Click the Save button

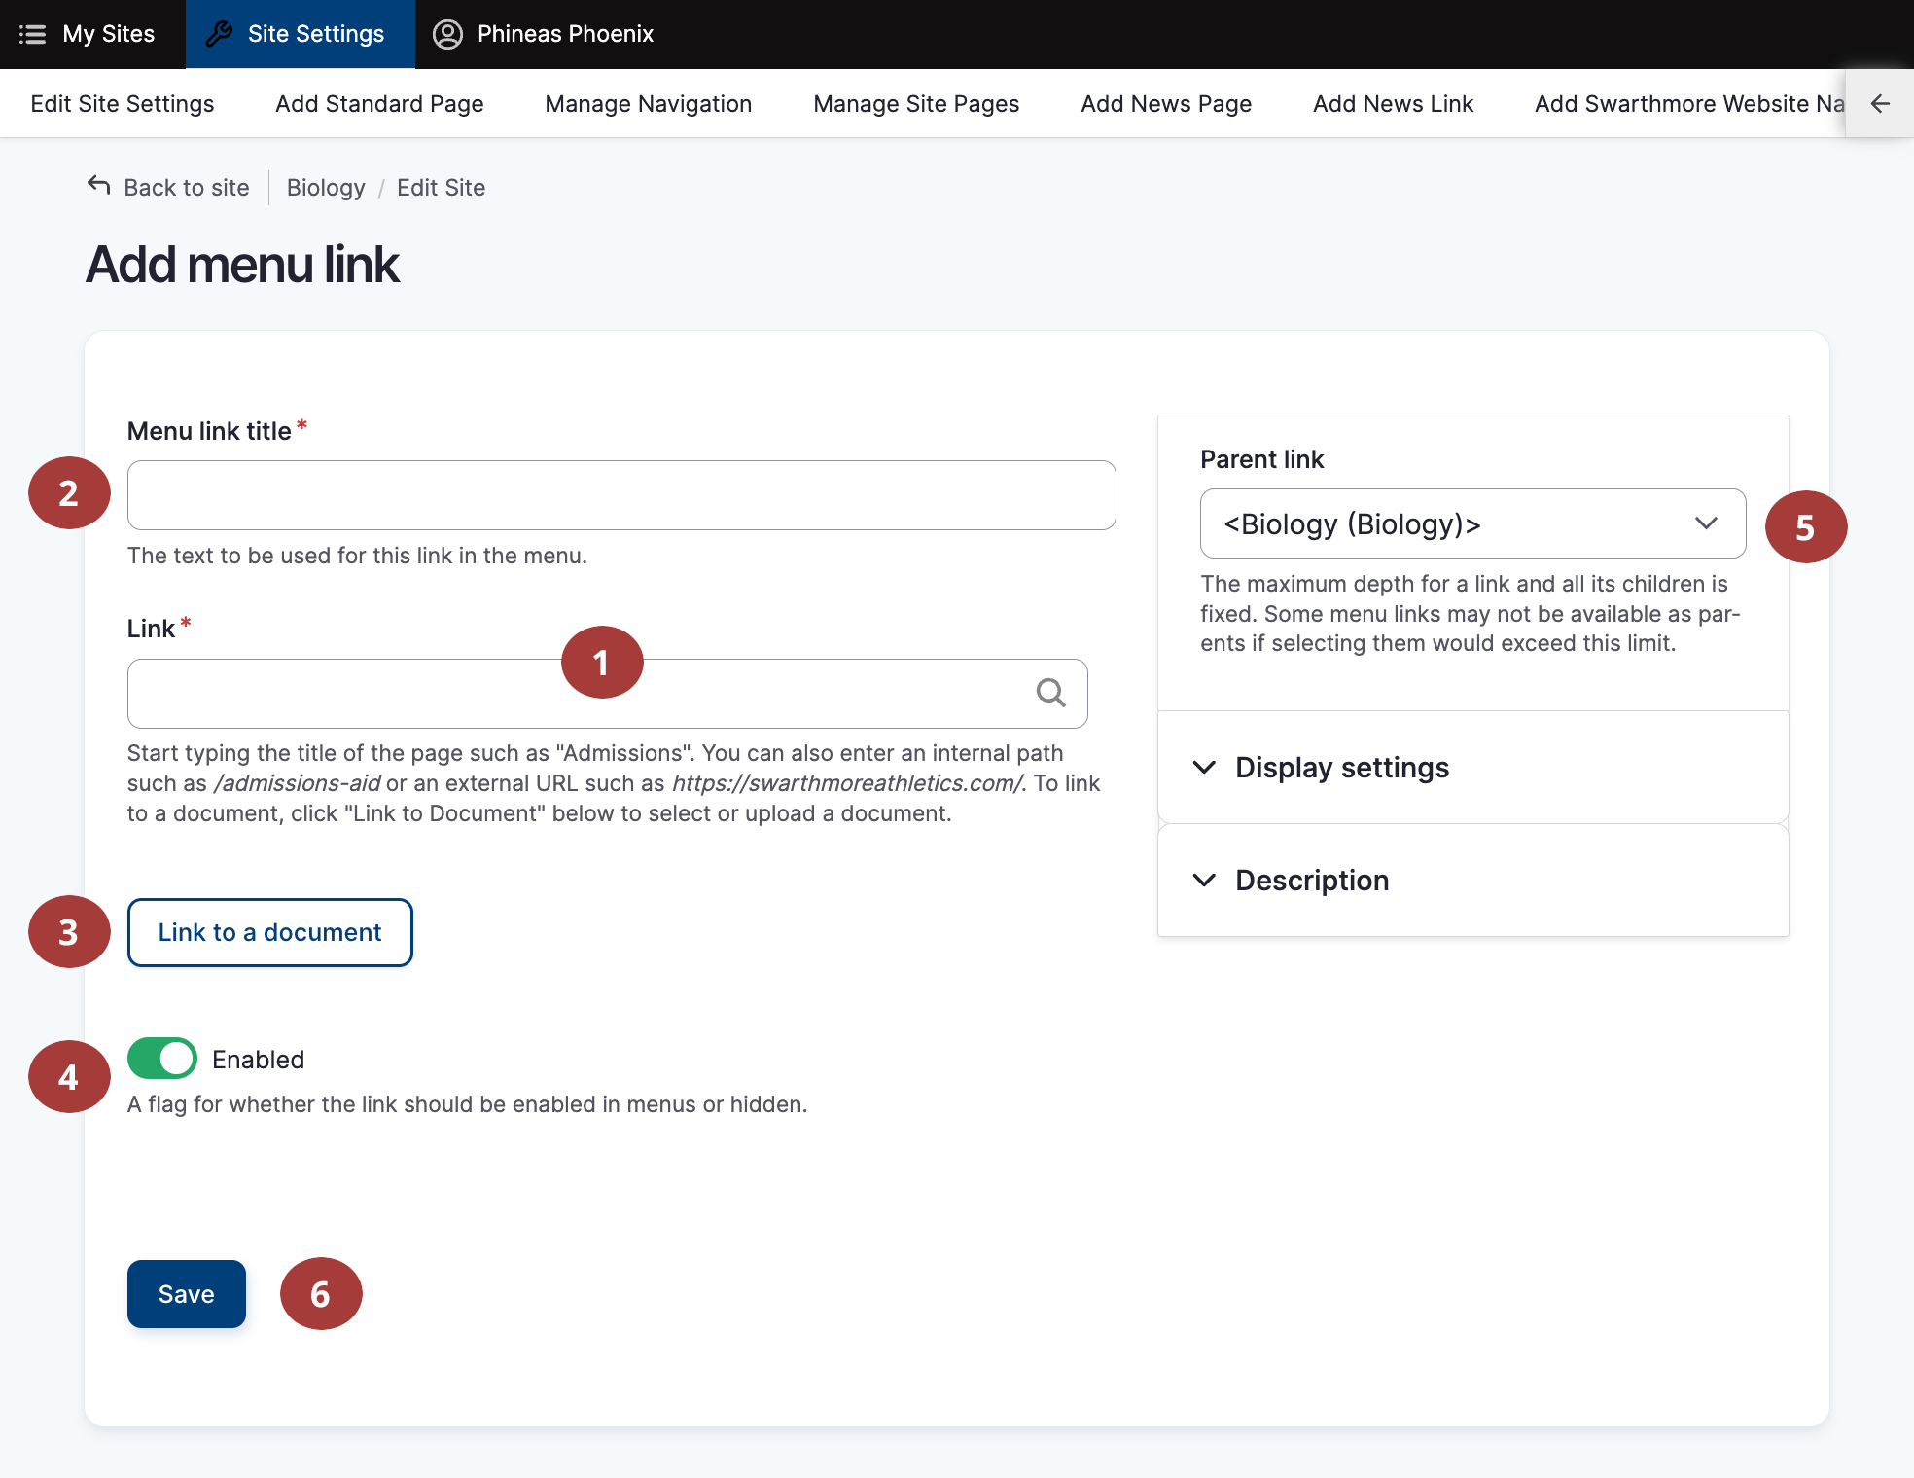(x=187, y=1294)
